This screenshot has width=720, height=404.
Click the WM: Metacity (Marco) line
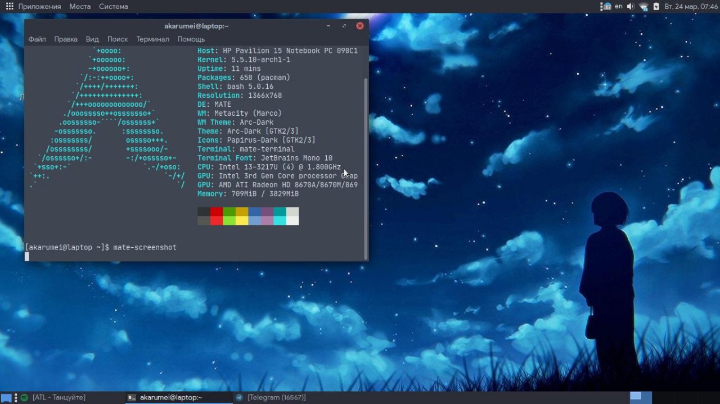pos(240,114)
